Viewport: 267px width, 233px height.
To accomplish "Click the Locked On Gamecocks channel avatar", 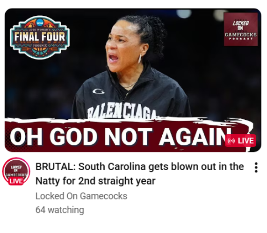I will pyautogui.click(x=16, y=171).
